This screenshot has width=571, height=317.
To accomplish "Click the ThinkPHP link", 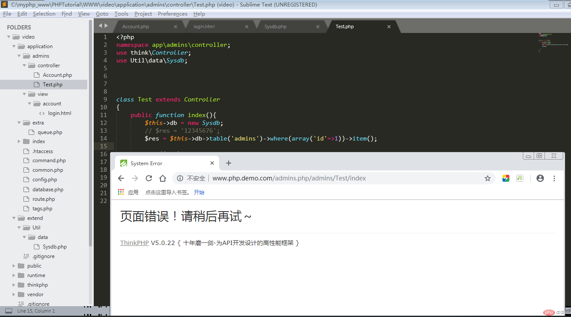I will point(135,243).
